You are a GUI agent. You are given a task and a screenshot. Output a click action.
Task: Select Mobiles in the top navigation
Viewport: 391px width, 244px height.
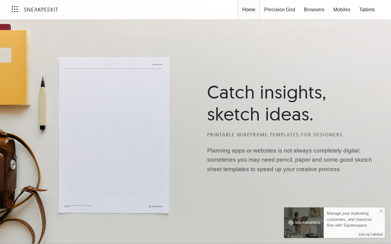[x=342, y=10]
